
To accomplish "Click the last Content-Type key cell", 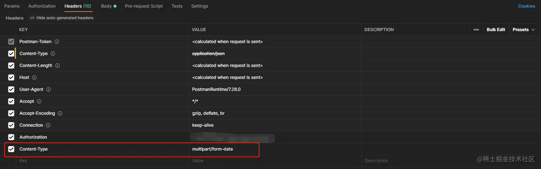I will pyautogui.click(x=102, y=149).
